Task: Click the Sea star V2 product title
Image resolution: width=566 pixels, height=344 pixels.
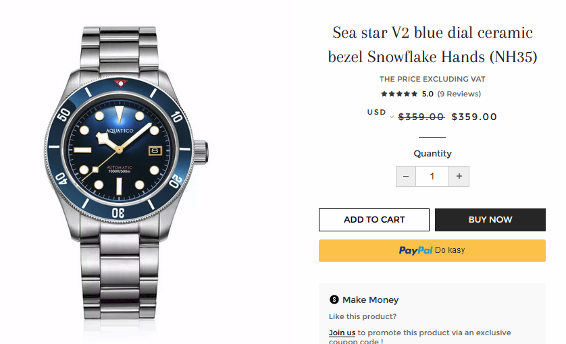Action: click(x=432, y=45)
